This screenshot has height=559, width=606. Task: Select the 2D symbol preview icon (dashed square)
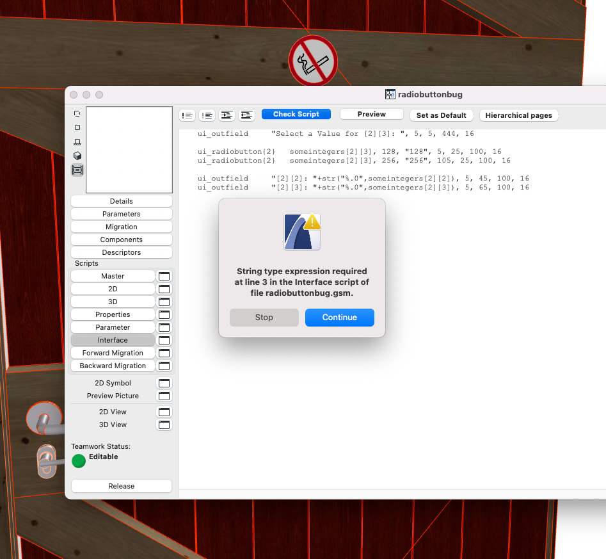coord(77,114)
